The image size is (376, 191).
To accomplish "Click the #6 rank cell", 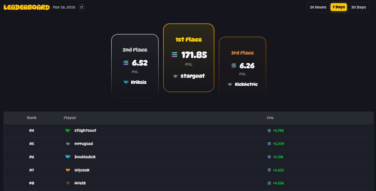I will tap(32, 157).
